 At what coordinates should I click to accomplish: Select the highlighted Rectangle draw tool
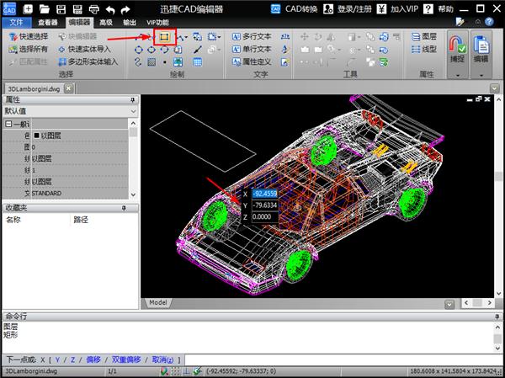click(164, 38)
